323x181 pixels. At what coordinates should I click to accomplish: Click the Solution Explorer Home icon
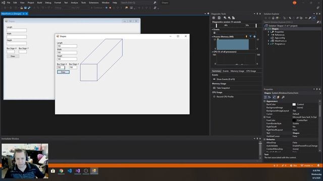pyautogui.click(x=274, y=18)
